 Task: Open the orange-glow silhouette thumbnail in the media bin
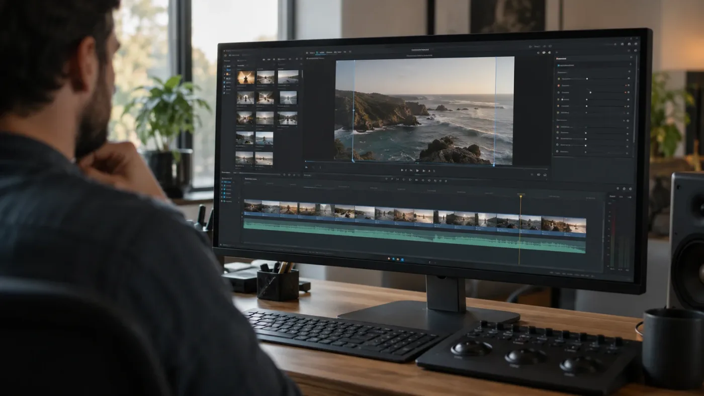point(246,77)
